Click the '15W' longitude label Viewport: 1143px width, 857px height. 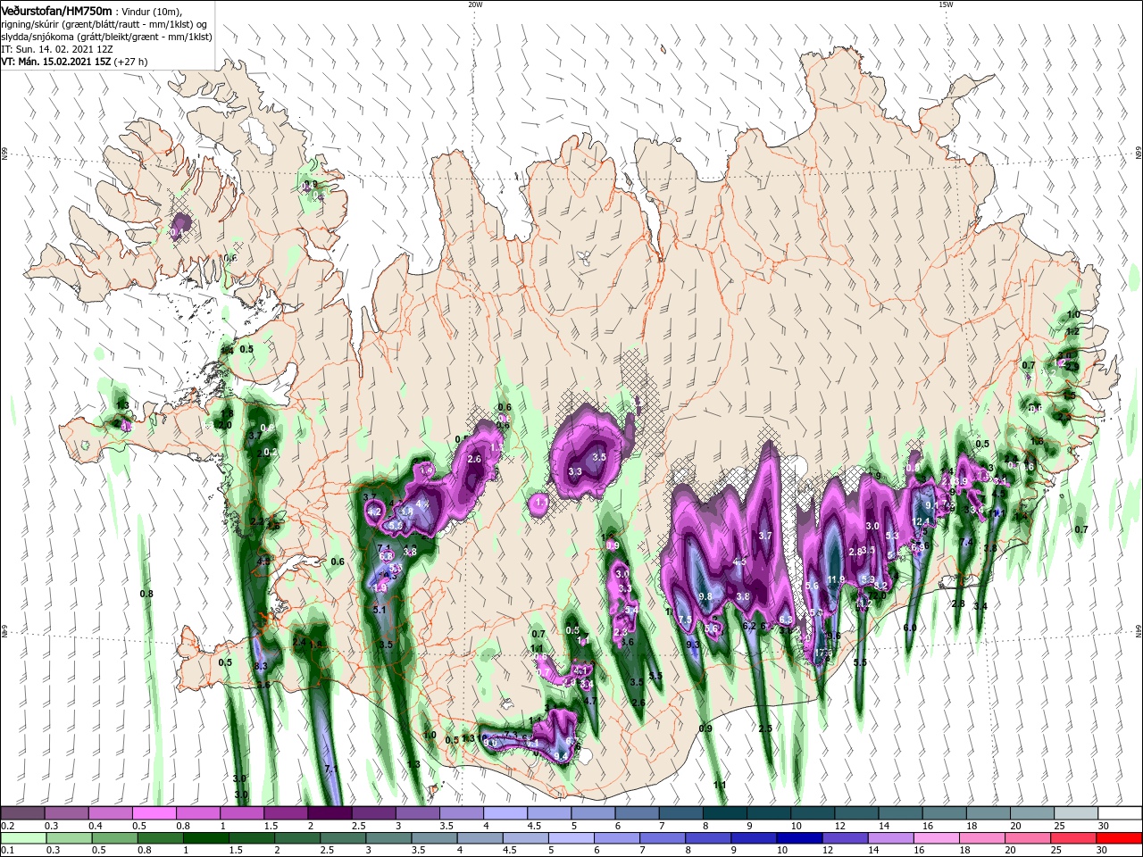946,4
